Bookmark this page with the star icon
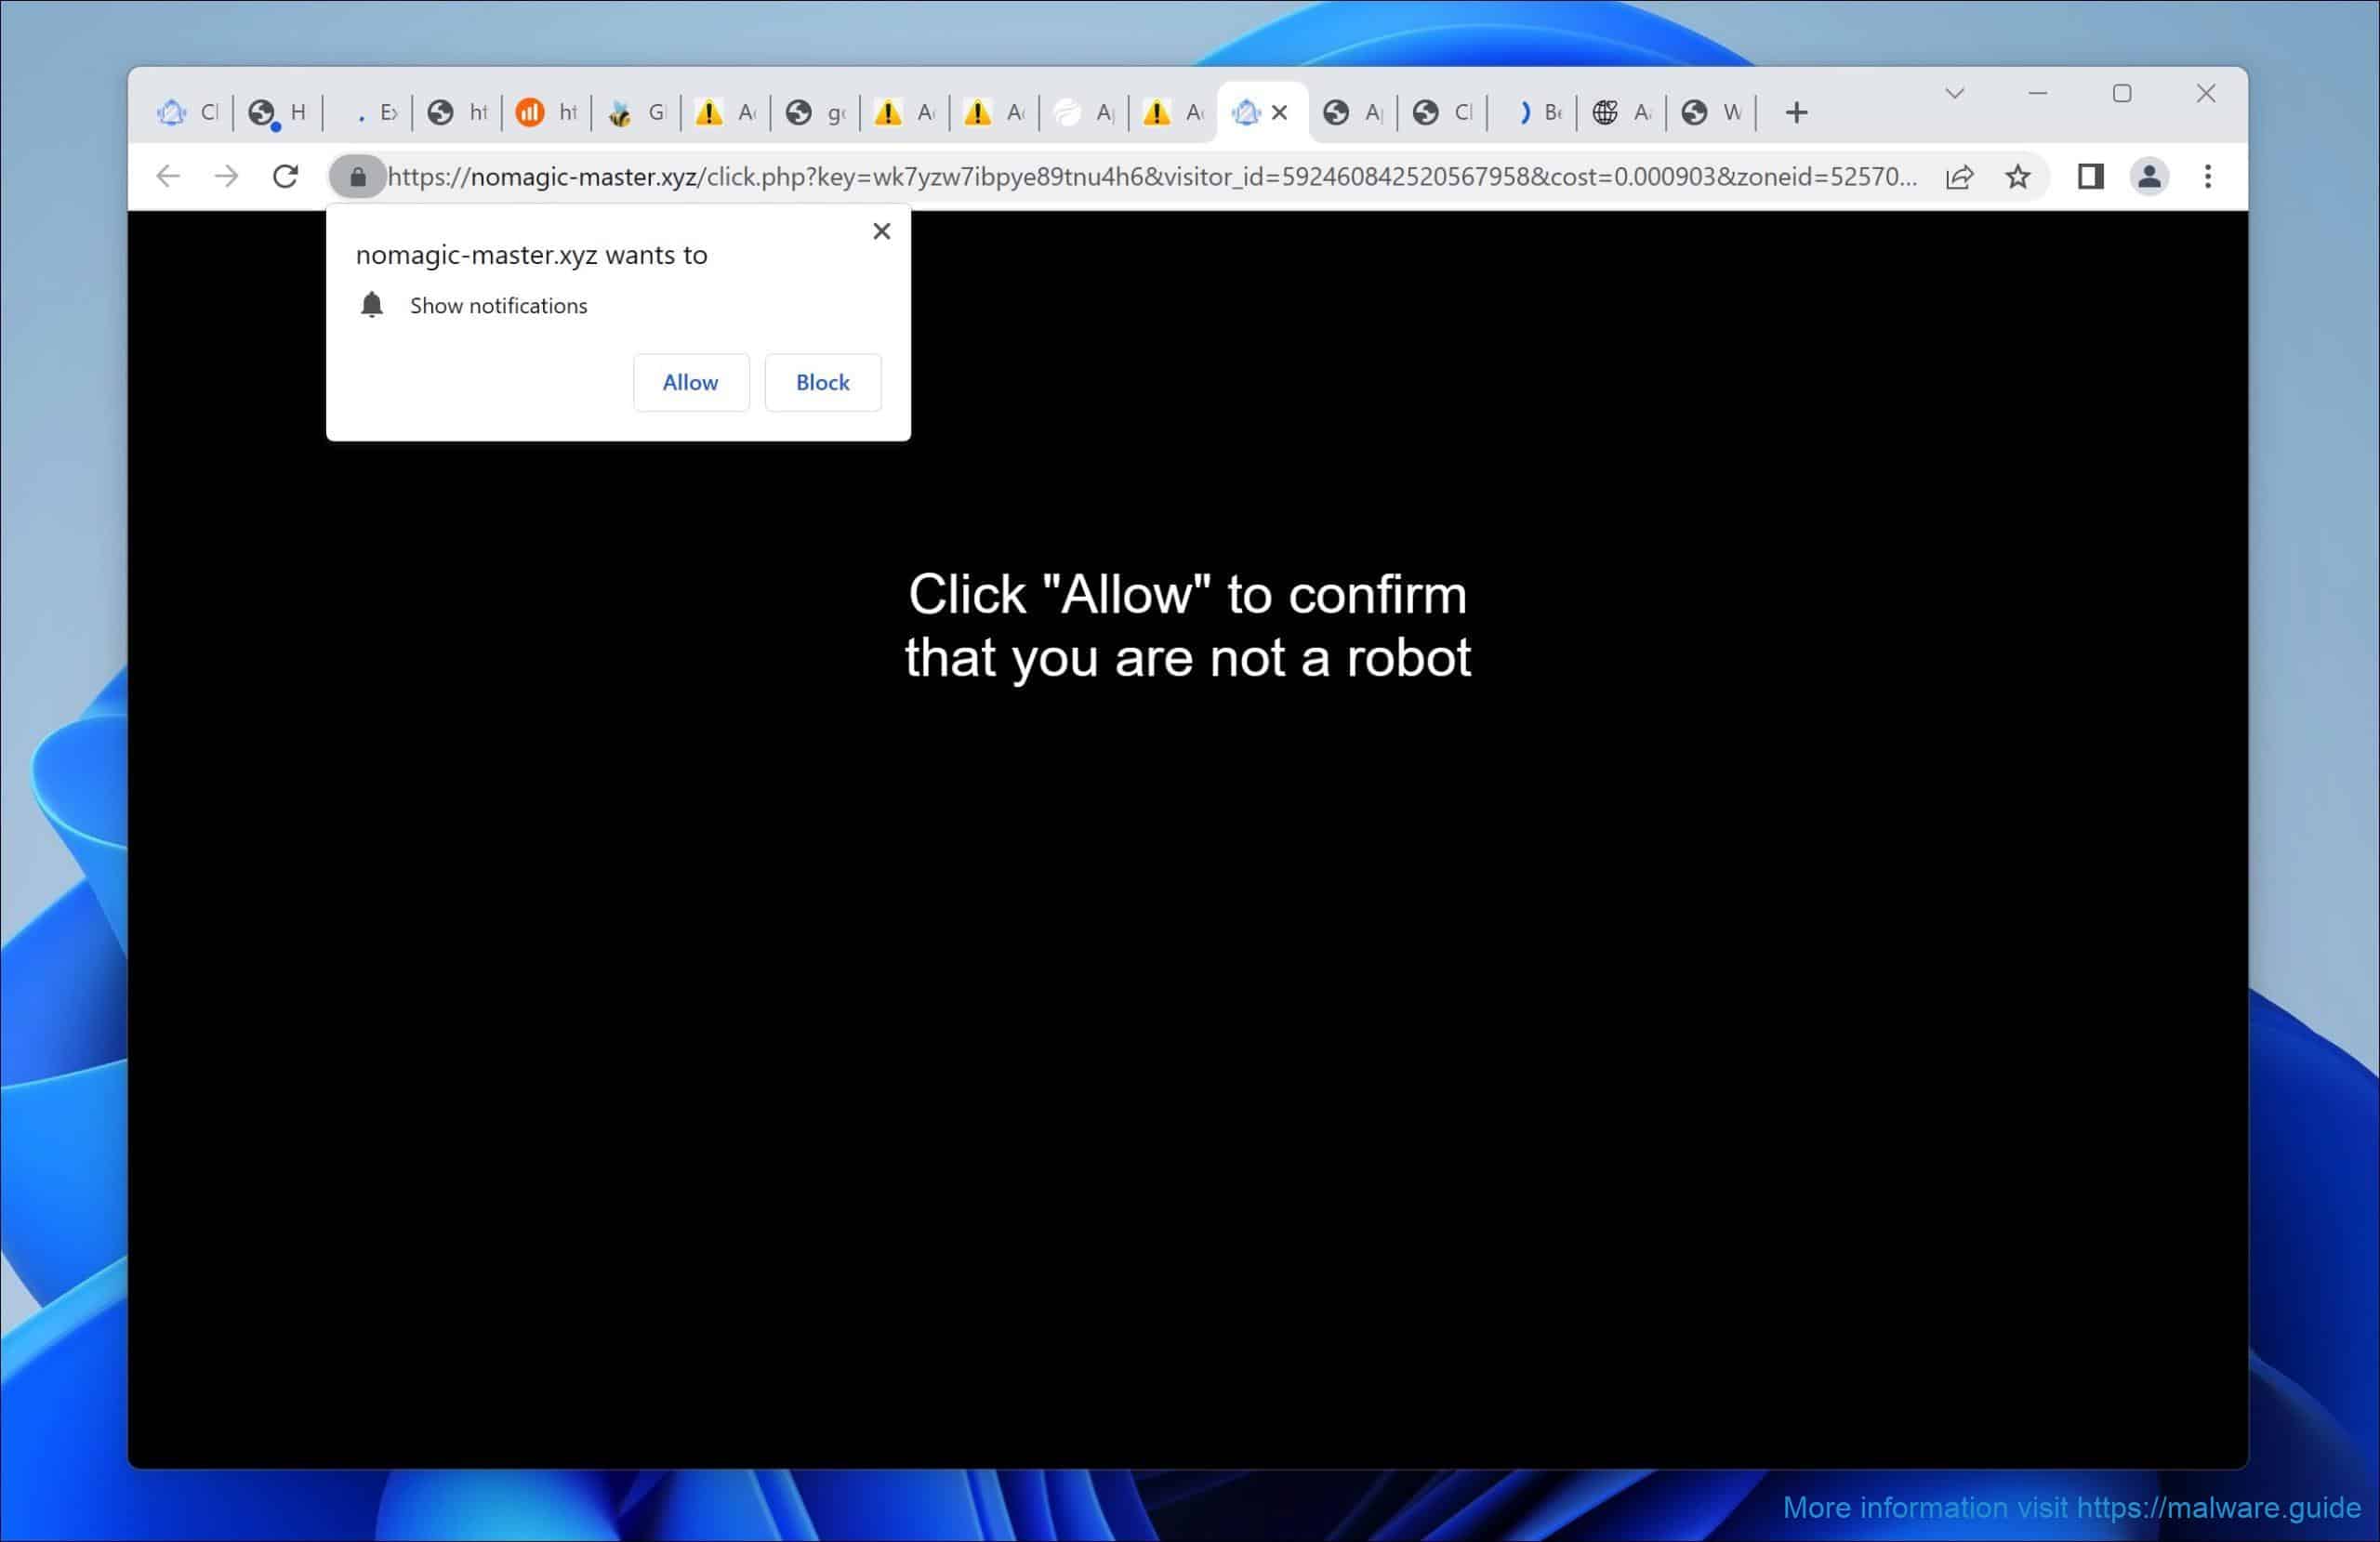Viewport: 2380px width, 1542px height. coord(2018,177)
